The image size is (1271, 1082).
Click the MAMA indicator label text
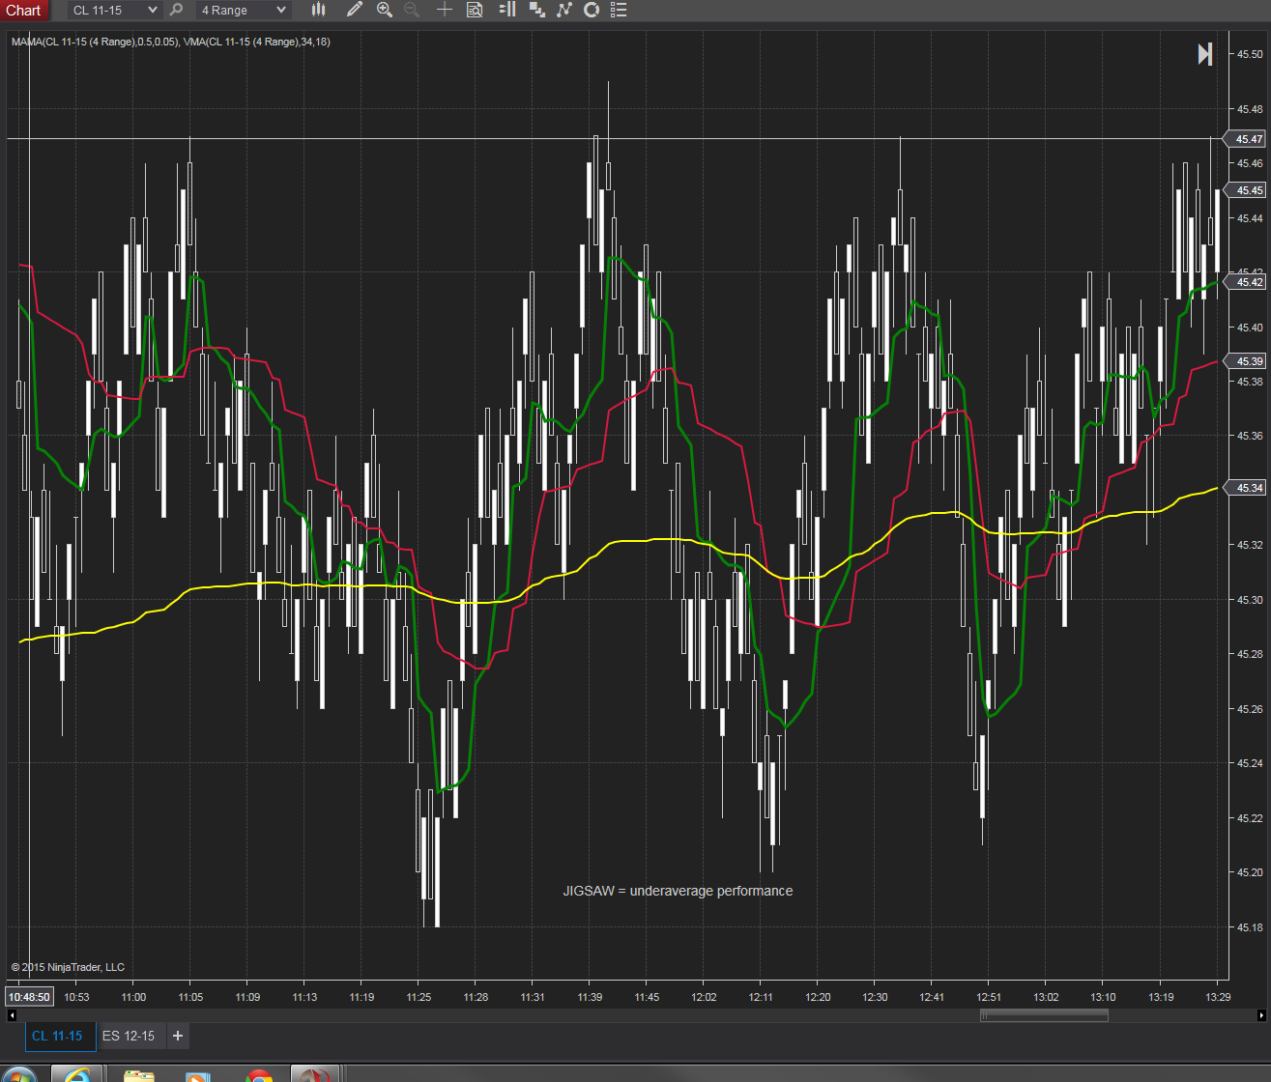[96, 42]
